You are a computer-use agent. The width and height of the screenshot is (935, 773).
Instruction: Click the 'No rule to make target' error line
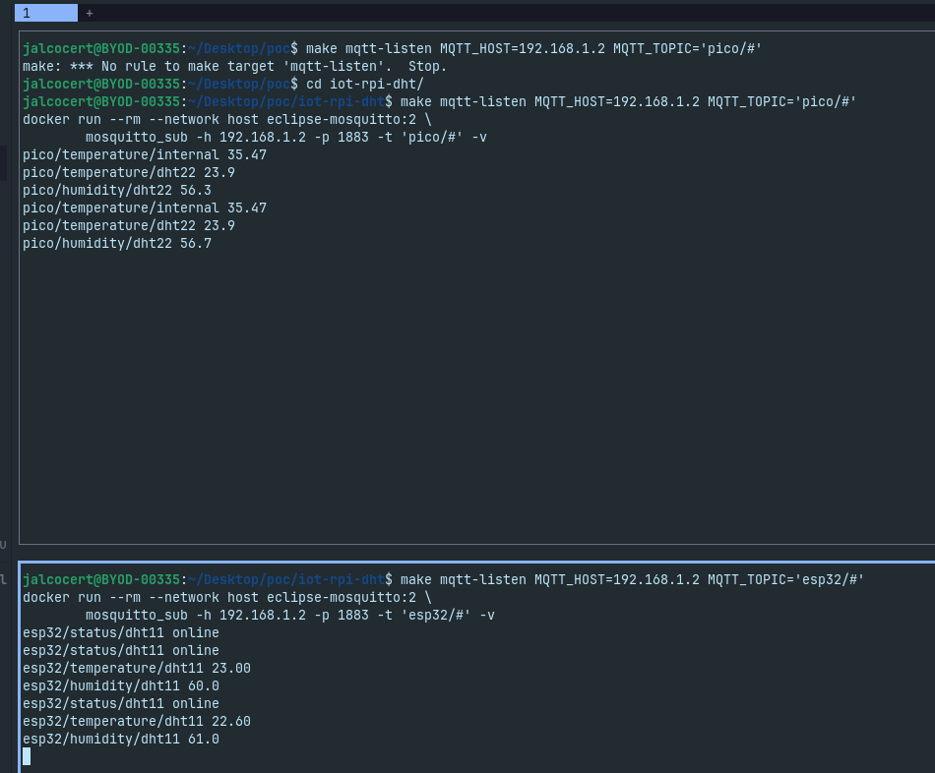pyautogui.click(x=234, y=66)
